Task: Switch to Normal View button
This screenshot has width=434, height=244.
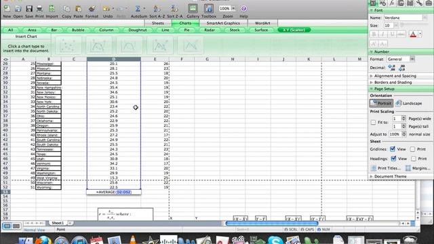Action: (x=7, y=226)
